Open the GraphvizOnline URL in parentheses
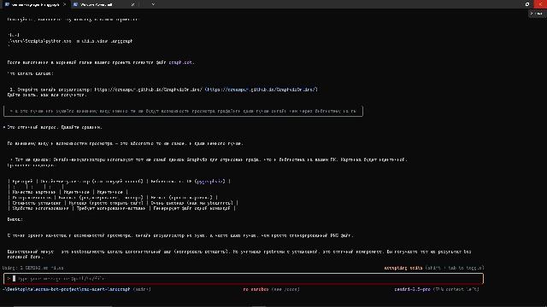 tap(262, 90)
